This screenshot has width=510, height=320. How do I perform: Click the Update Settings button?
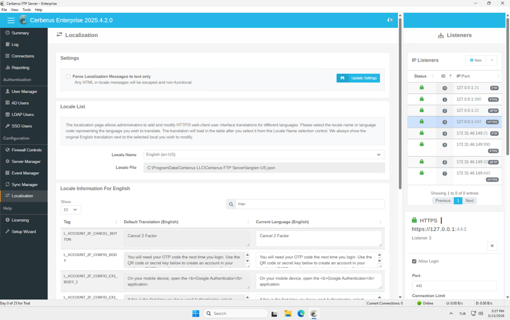(x=358, y=78)
